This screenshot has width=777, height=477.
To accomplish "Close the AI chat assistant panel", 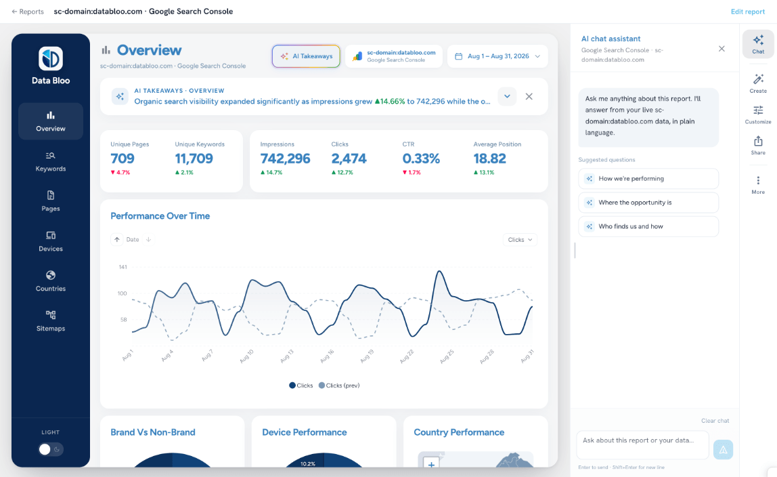I will 721,49.
